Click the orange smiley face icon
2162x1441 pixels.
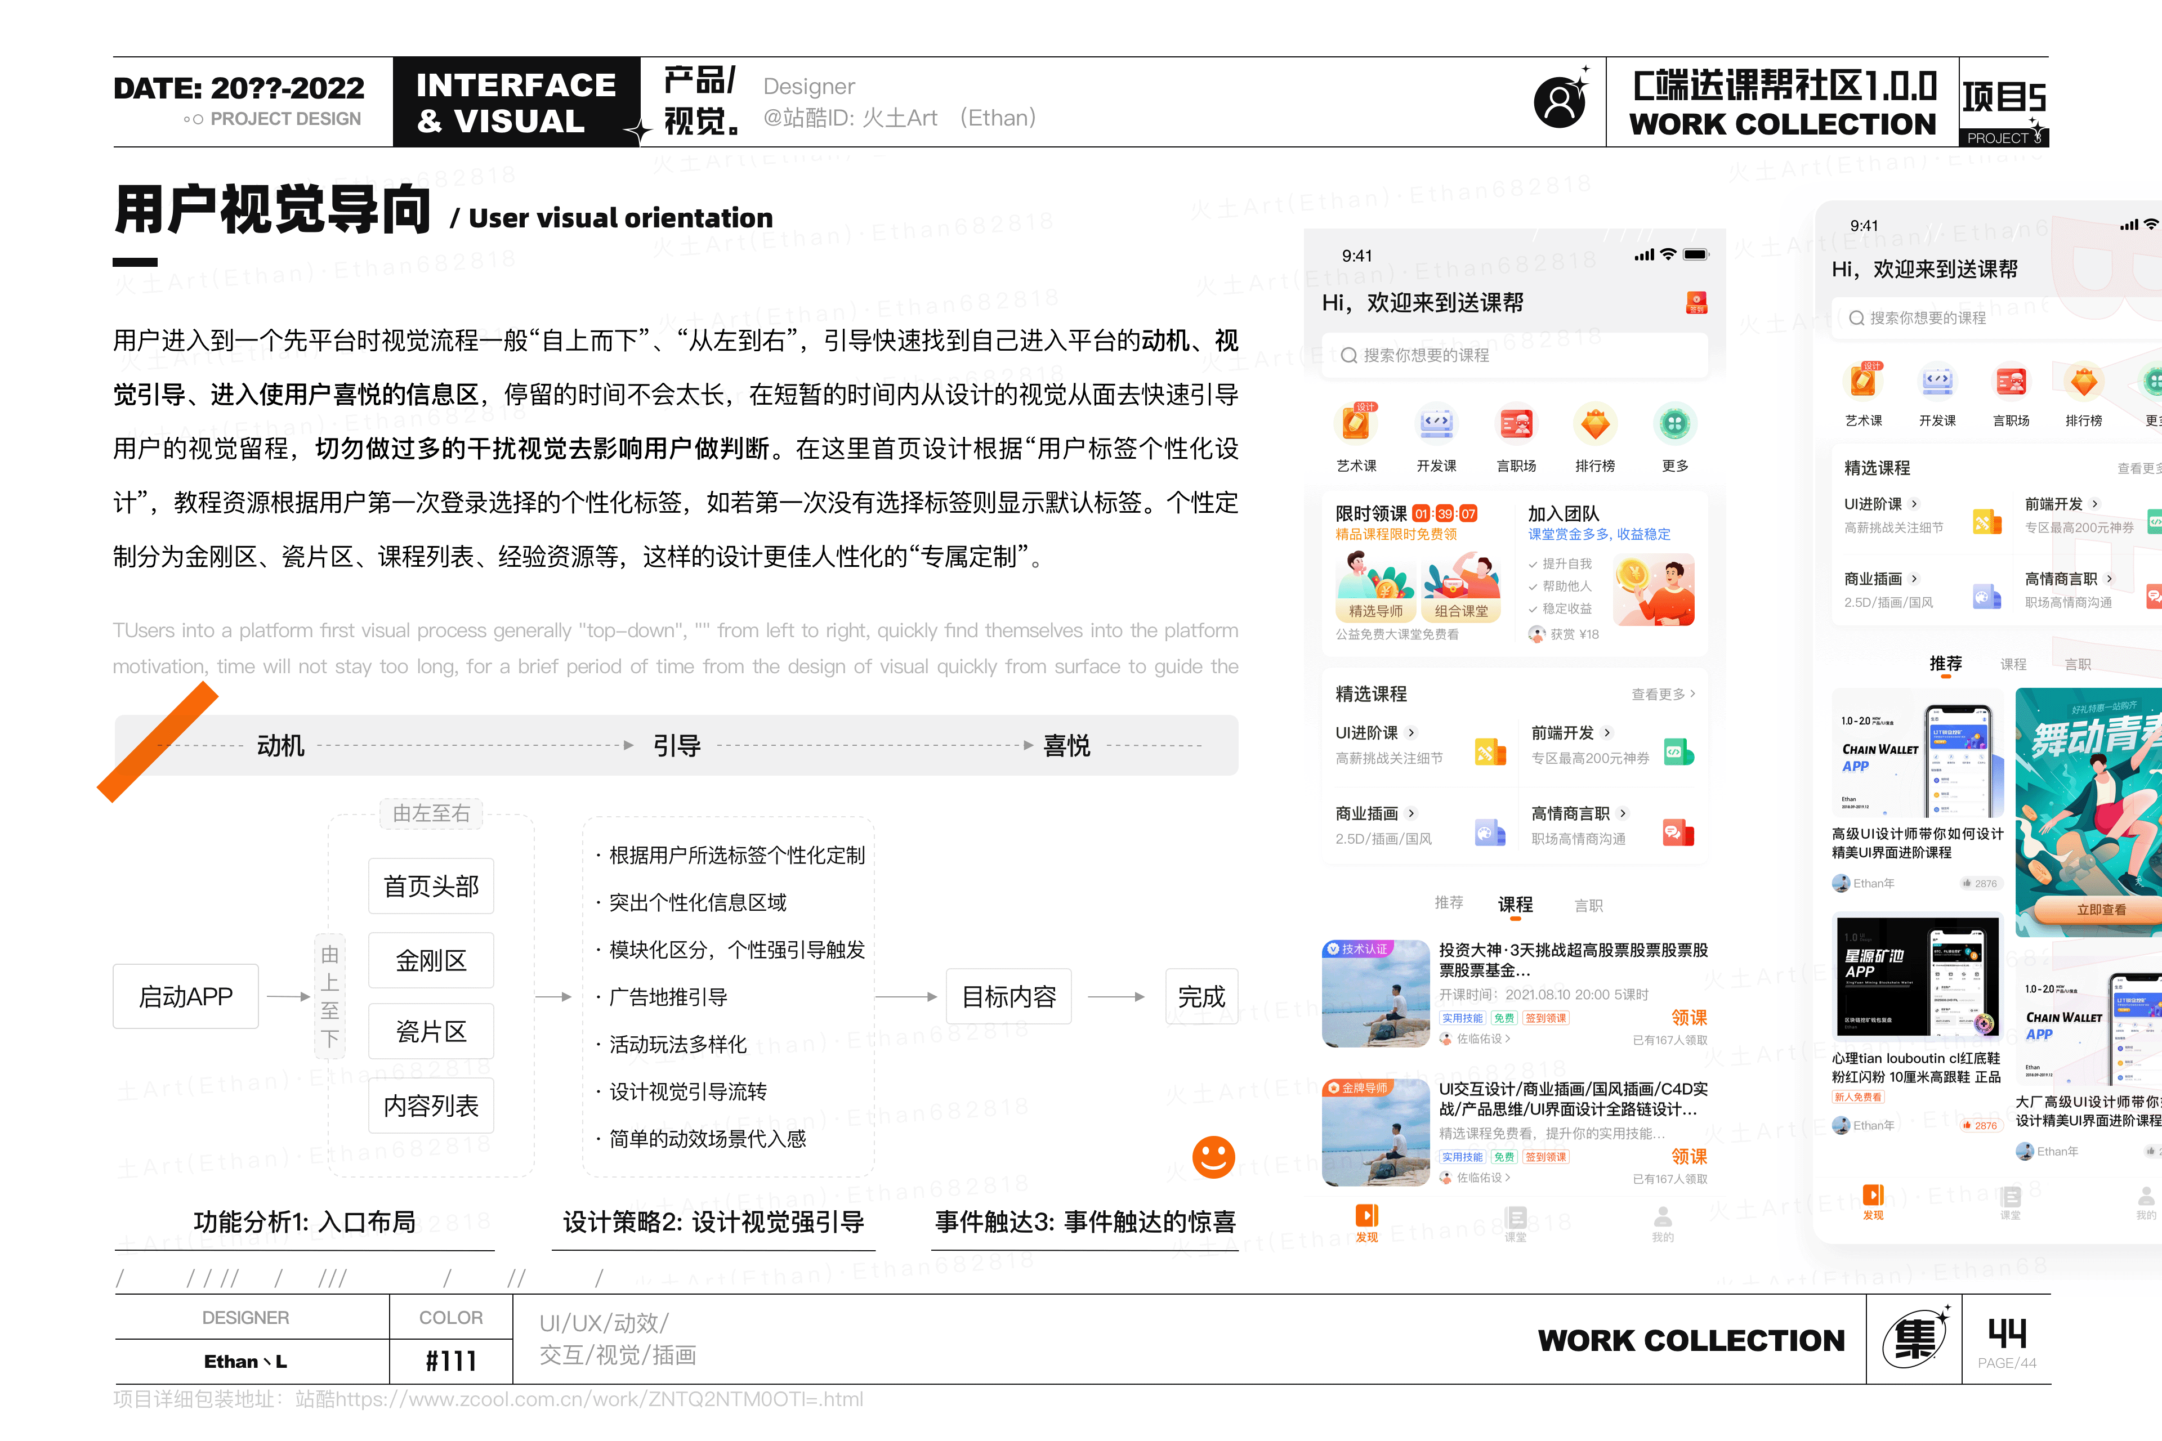[1213, 1157]
